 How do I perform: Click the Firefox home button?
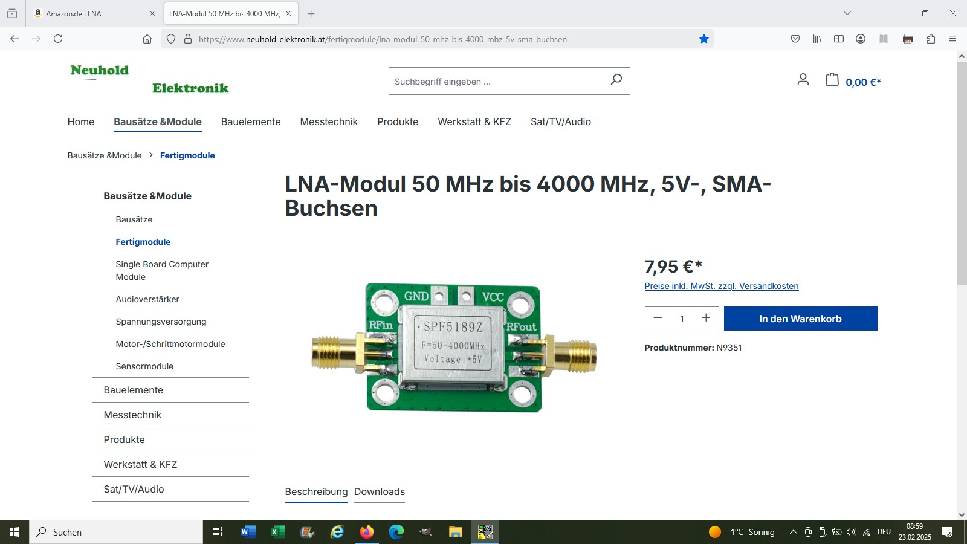pyautogui.click(x=147, y=39)
